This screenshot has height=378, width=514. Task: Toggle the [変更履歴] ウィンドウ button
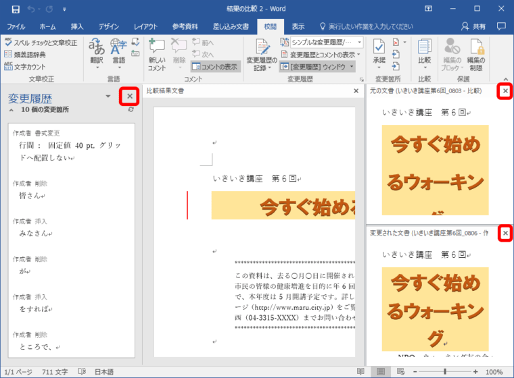point(313,67)
